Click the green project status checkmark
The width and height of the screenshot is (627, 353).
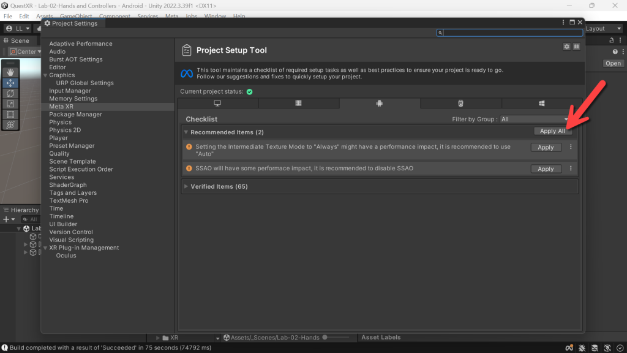[x=250, y=92]
